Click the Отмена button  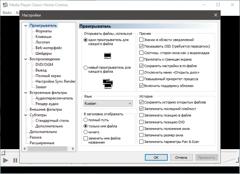[x=181, y=157]
